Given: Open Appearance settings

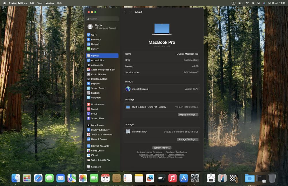Looking at the screenshot, I should coord(102,65).
